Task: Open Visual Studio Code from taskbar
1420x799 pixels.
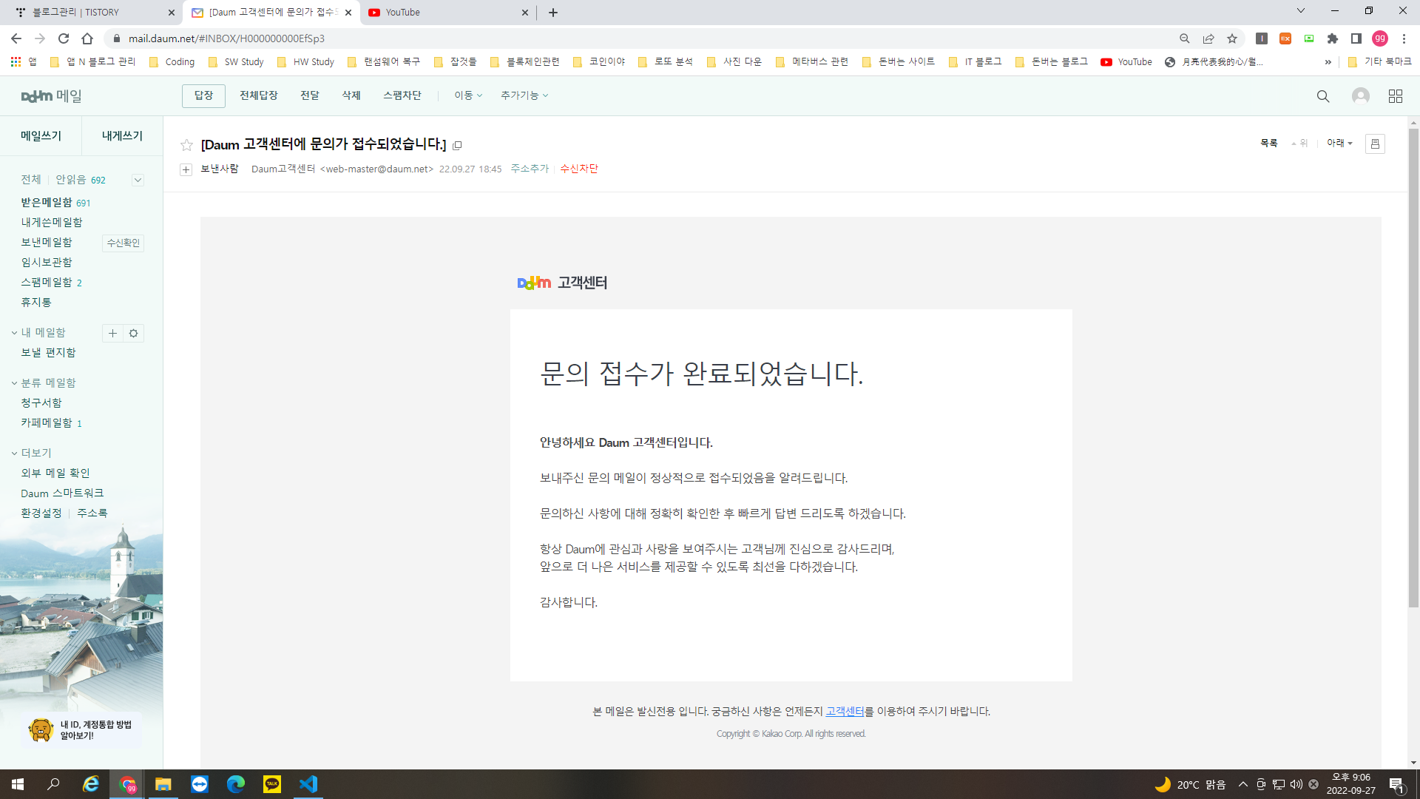Action: (308, 784)
